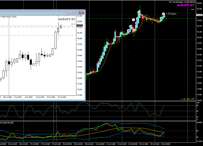Click the 23 Jul 05:00 time label
203x146 pixels.
pyautogui.click(x=166, y=144)
